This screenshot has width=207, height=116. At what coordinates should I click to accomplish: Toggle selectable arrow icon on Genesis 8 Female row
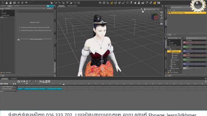point(170,13)
